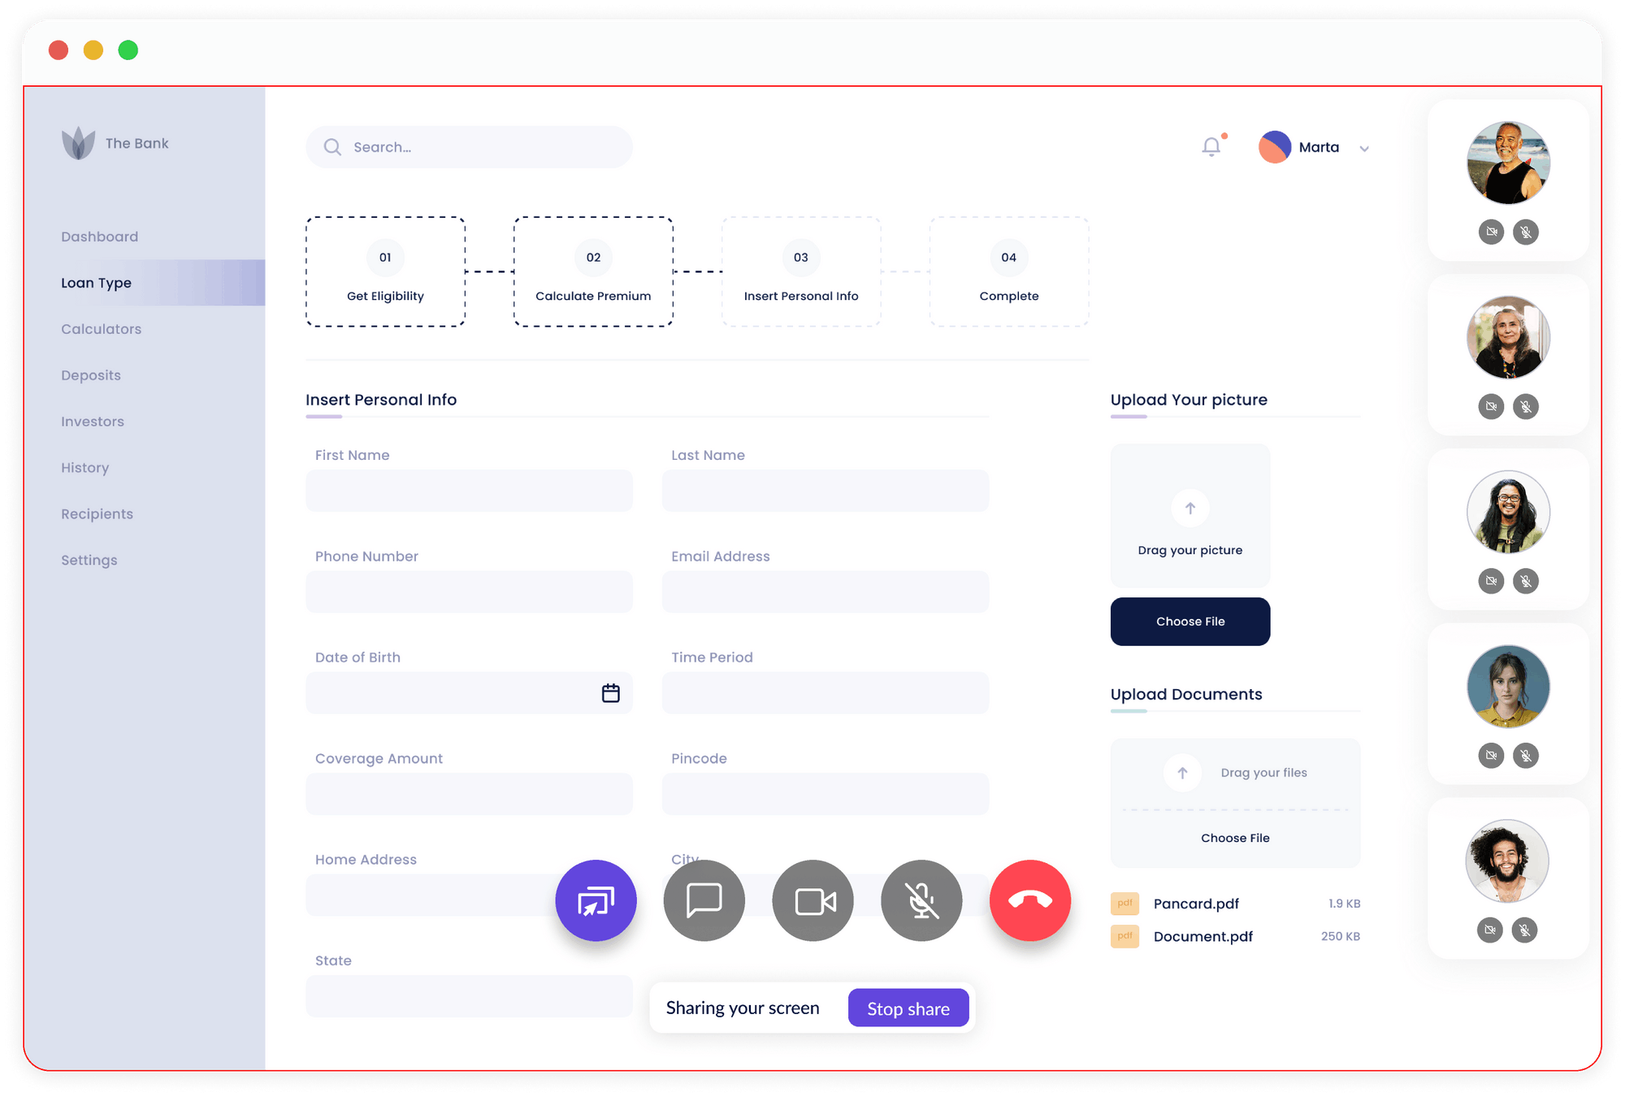Toggle the large muted microphone button

[x=921, y=900]
